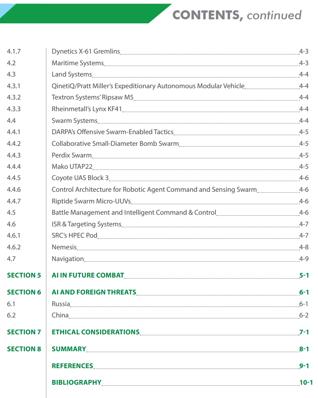
Task: Click section number 4.5
Action: tap(11, 213)
